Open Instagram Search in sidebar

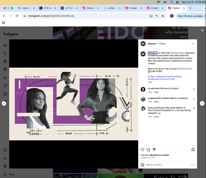click(5, 53)
